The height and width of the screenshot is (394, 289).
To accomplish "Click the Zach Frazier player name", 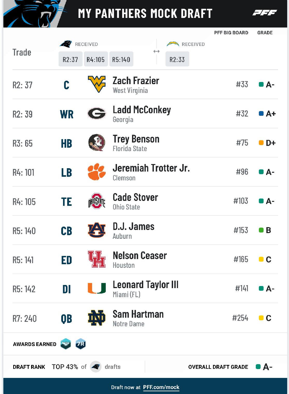I will [136, 80].
